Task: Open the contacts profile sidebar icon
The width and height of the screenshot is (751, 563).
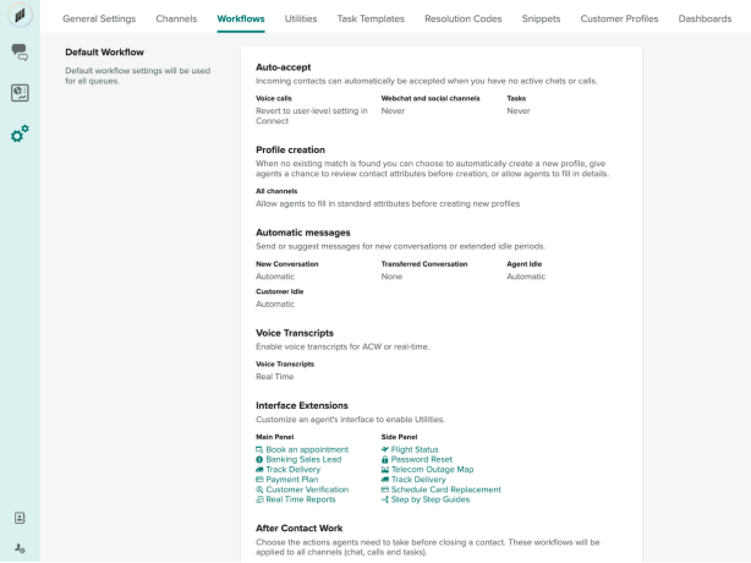Action: pyautogui.click(x=20, y=518)
